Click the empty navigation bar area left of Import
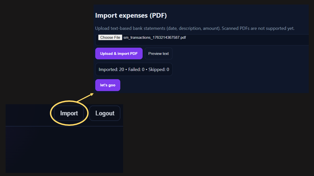 28,114
